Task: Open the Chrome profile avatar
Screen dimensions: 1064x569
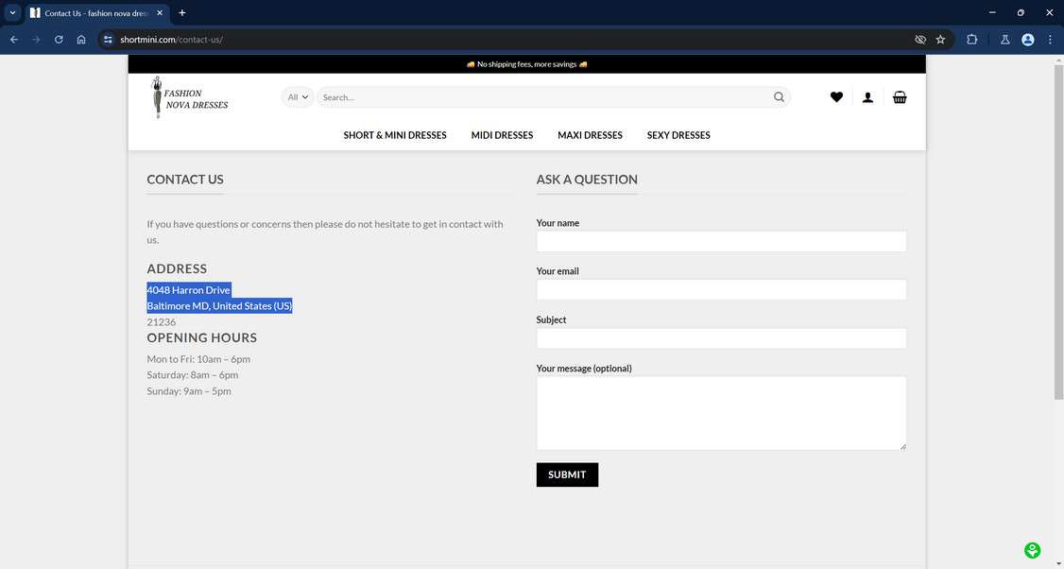Action: (x=1028, y=40)
